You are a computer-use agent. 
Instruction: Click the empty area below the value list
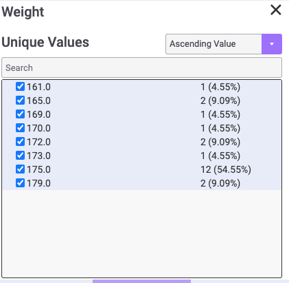click(141, 233)
